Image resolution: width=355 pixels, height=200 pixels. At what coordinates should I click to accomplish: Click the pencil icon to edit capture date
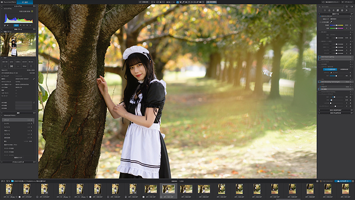[x=34, y=79]
